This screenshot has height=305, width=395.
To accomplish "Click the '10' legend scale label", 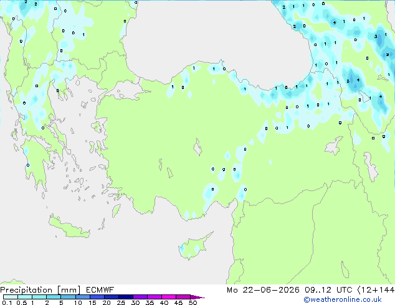I will [78, 303].
